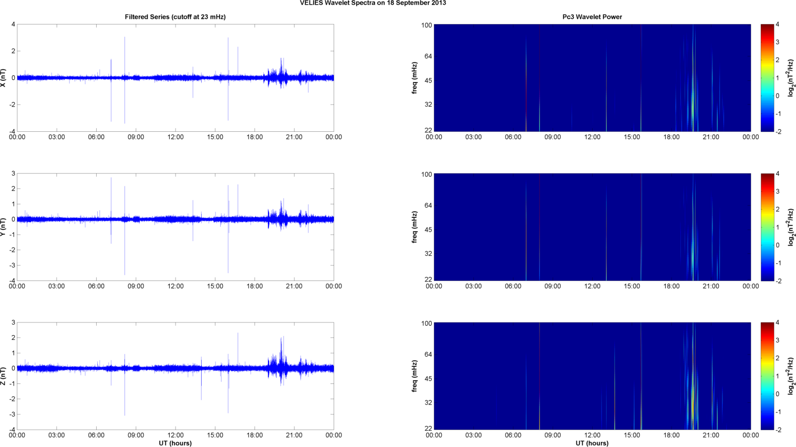Click the '12:00' tick under the X series plot
The width and height of the screenshot is (796, 447).
pos(175,137)
